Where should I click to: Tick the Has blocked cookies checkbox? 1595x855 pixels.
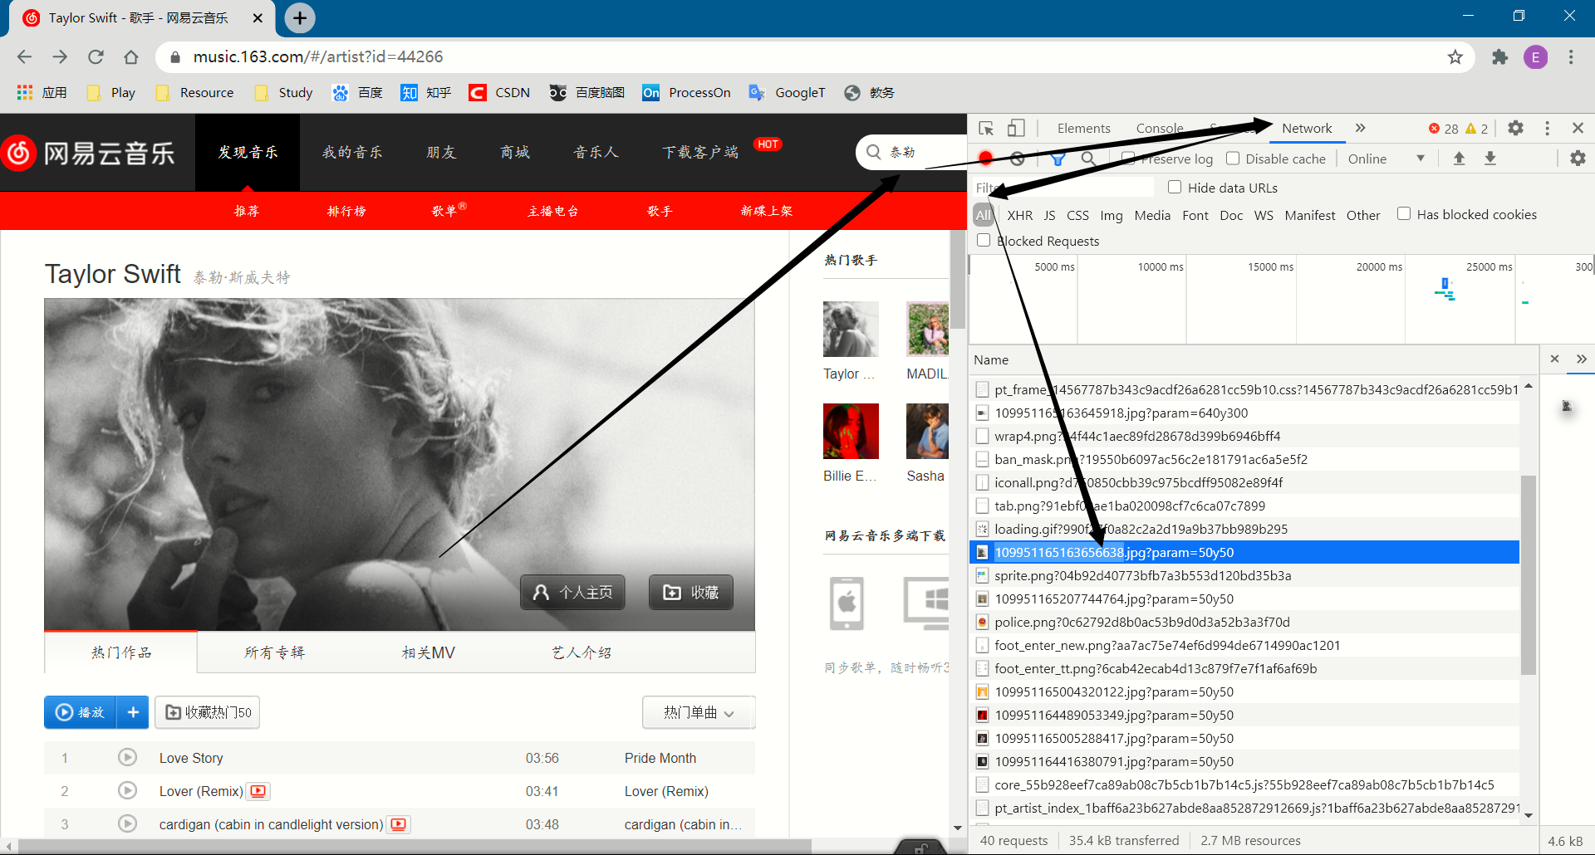pos(1404,213)
